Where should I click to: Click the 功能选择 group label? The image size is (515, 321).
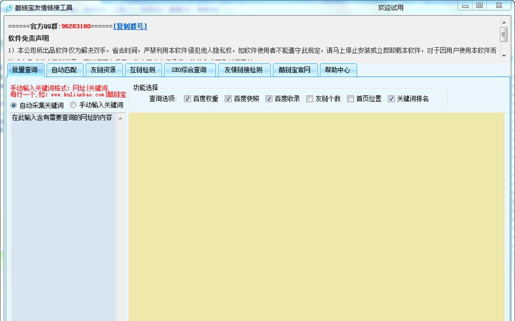click(145, 88)
